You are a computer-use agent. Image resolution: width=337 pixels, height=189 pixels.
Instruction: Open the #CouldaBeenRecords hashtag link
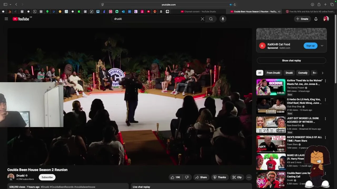click(x=62, y=187)
